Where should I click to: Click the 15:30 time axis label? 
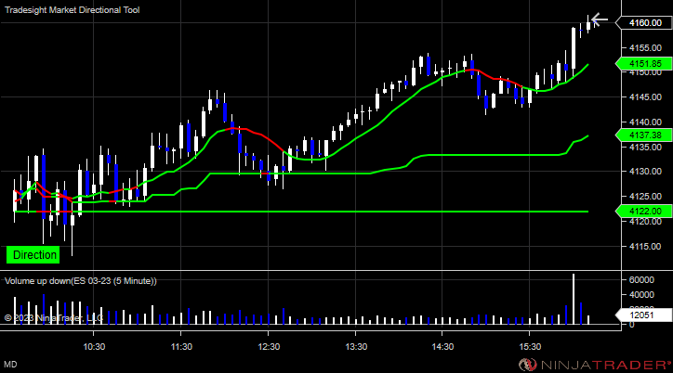[x=530, y=346]
